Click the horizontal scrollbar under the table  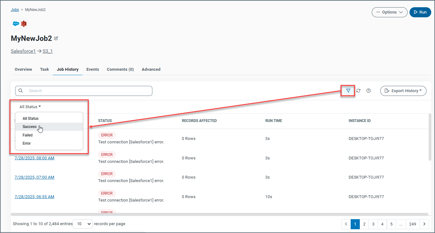click(x=220, y=214)
